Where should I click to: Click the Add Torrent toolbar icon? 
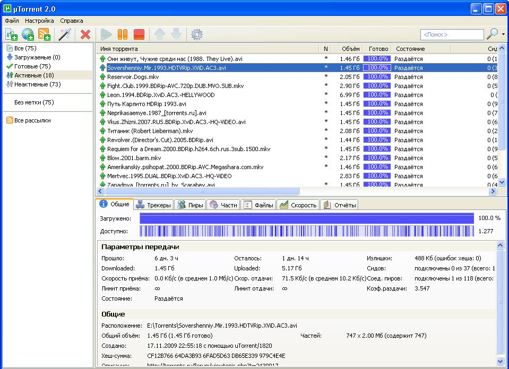point(11,34)
